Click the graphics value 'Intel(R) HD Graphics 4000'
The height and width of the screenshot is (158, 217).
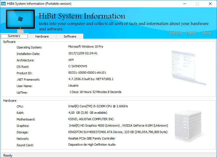[87, 126]
